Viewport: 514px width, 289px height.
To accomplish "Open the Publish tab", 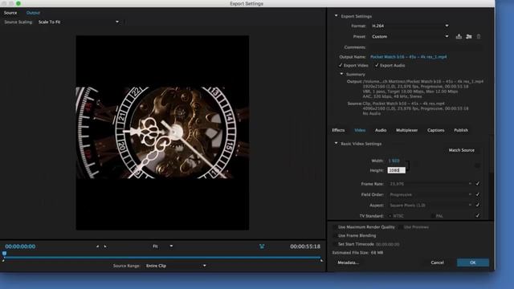I will [461, 130].
